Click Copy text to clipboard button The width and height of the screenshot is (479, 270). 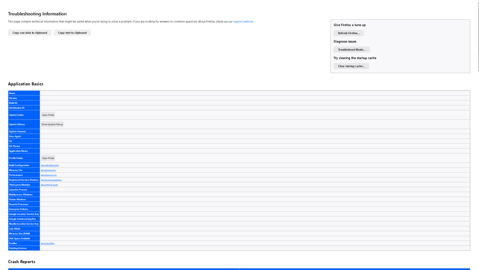[72, 33]
